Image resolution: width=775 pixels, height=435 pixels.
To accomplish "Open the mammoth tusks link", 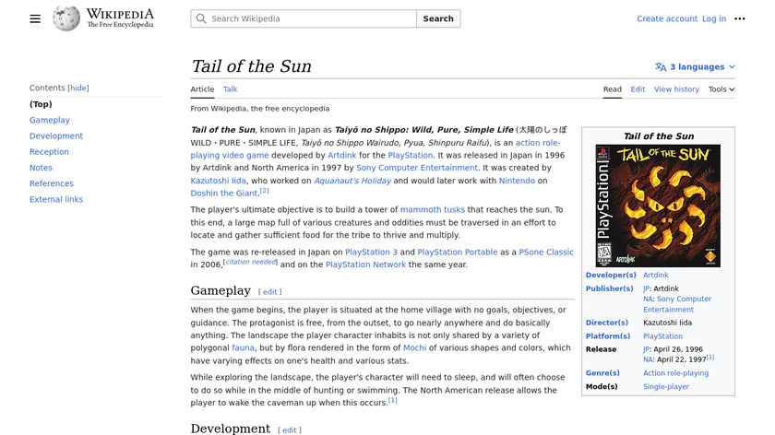I will click(432, 210).
